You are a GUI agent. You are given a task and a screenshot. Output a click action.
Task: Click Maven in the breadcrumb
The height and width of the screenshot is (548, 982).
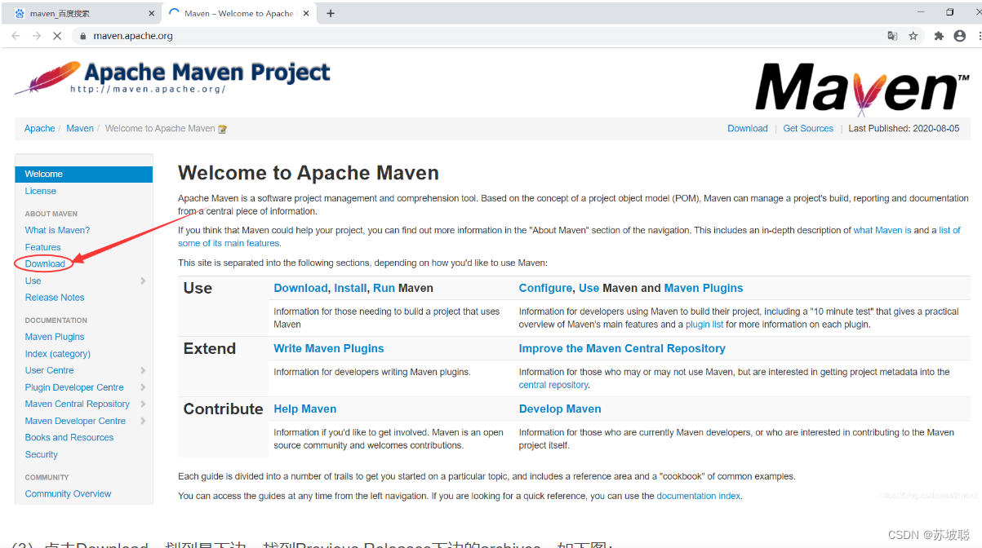click(80, 129)
